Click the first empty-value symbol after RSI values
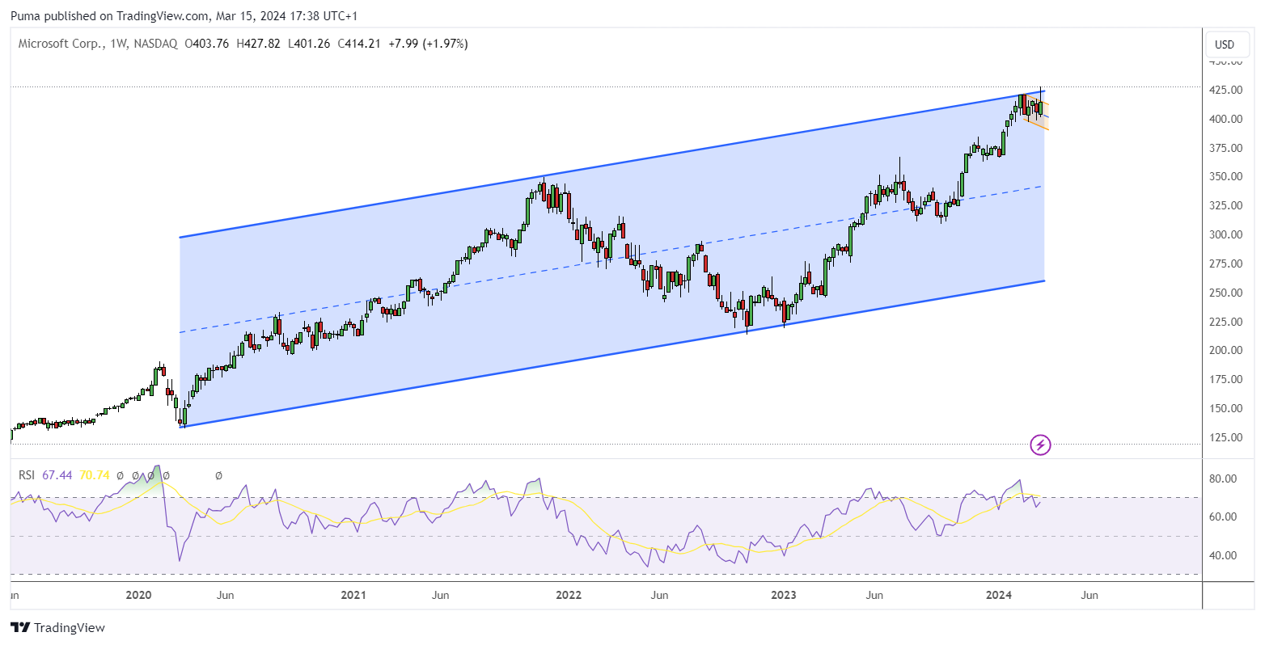 120,475
